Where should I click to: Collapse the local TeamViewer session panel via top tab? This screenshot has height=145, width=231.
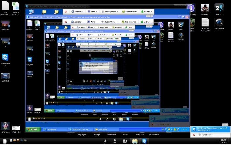225,125
